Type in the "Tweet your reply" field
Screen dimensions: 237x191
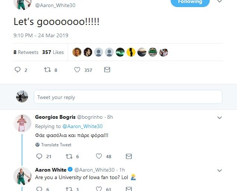(128, 97)
